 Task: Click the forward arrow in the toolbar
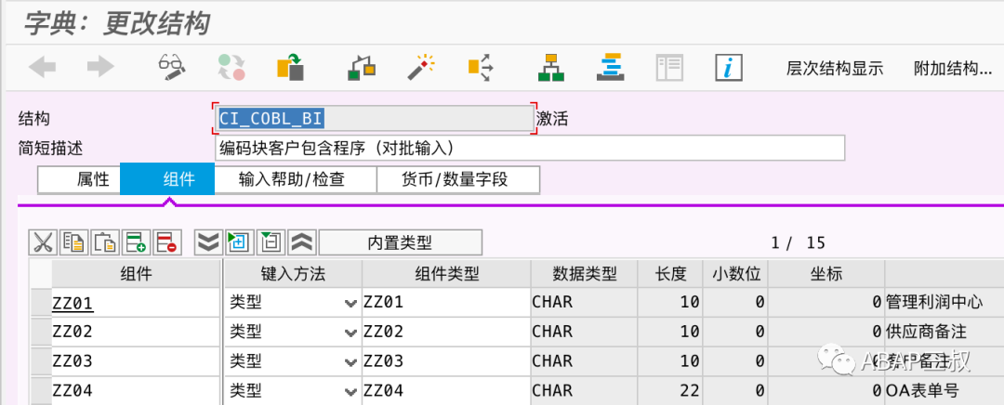100,67
